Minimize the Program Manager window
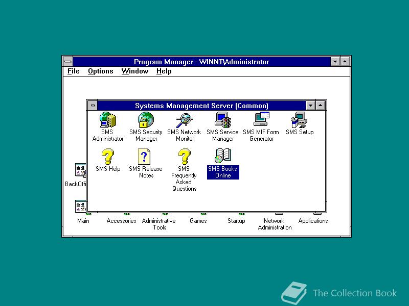 [x=335, y=62]
